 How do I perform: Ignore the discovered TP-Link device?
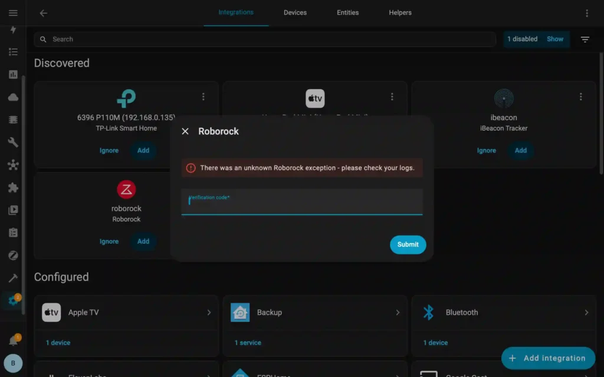(x=109, y=150)
